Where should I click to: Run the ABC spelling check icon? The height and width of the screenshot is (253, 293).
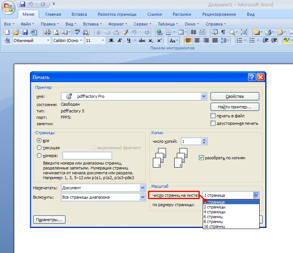click(x=77, y=32)
